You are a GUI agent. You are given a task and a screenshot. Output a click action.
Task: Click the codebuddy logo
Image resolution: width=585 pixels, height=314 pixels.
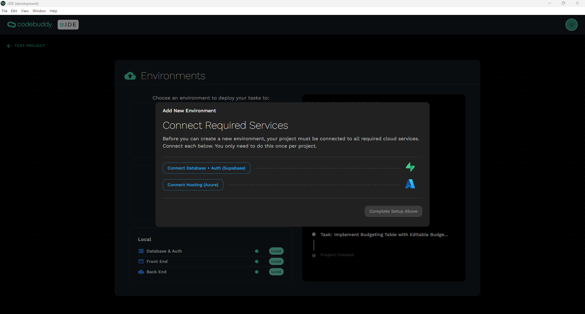tap(30, 24)
